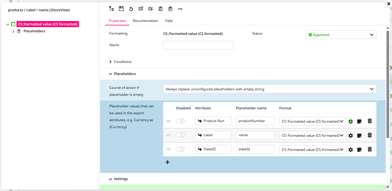Viewport: 392px width, 191px height.
Task: Open the green gear for productNumber row
Action: (351, 121)
